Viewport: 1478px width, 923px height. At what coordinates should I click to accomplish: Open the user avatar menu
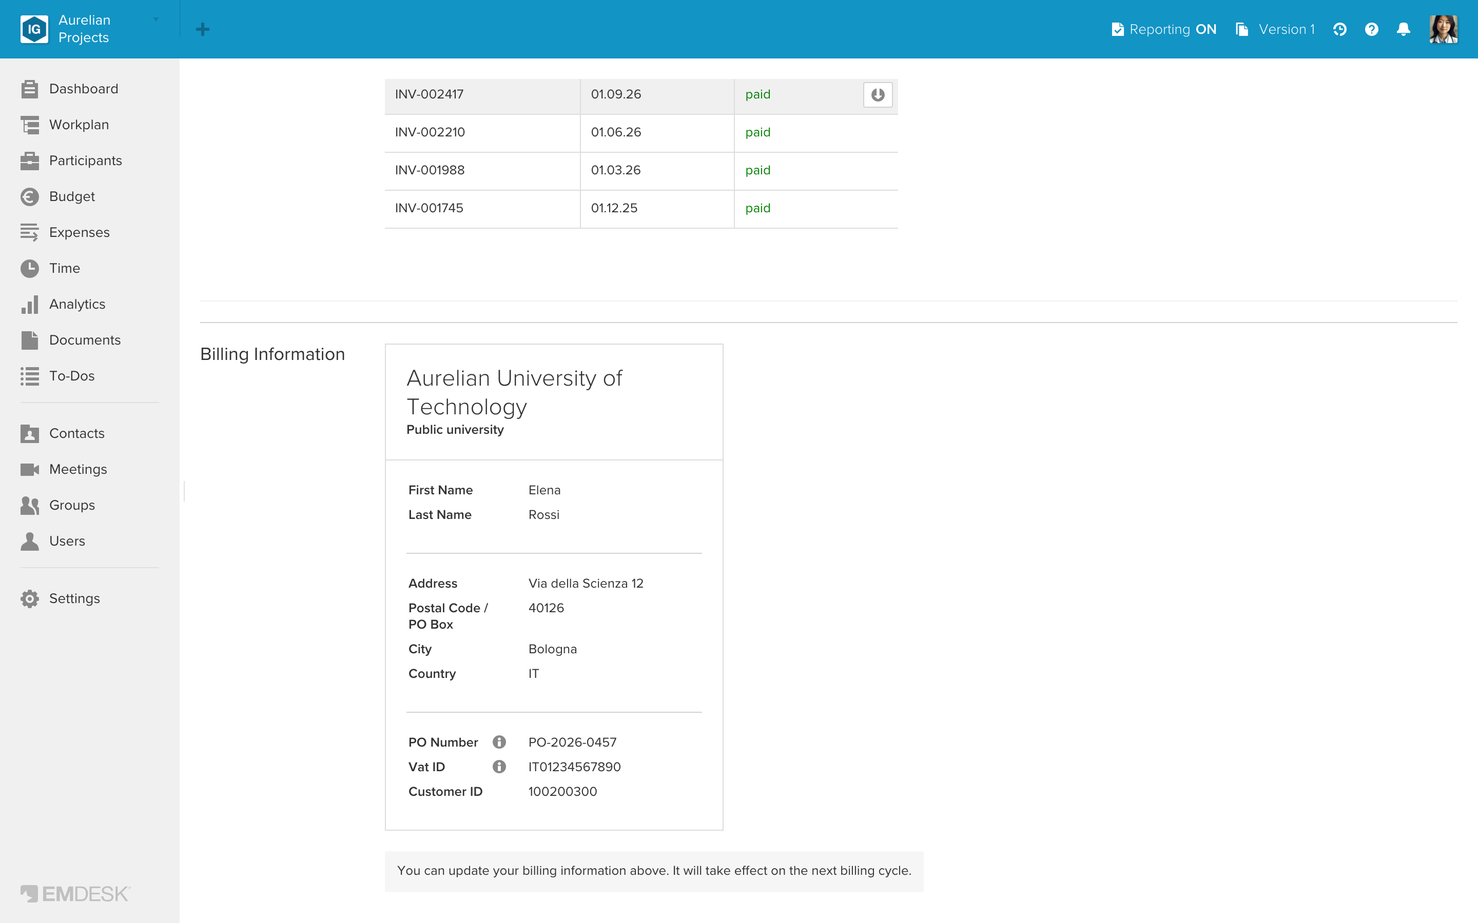[x=1444, y=29]
